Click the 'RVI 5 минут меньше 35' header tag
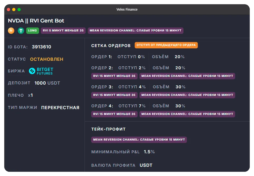 [x=63, y=31]
